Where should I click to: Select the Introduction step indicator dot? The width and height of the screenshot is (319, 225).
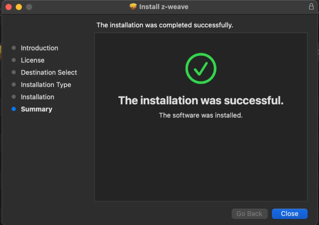[14, 48]
